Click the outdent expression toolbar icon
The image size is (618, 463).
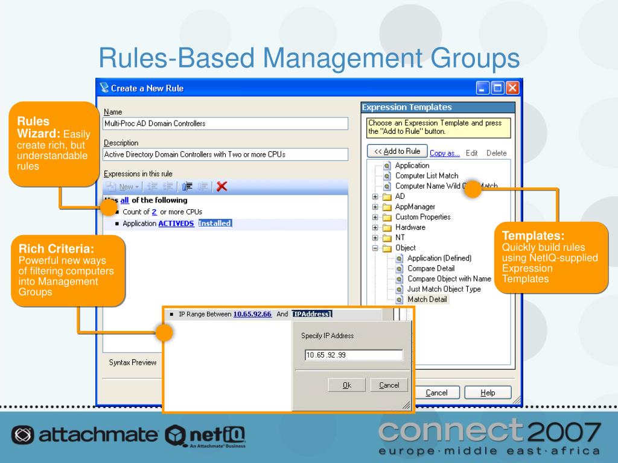tap(152, 187)
